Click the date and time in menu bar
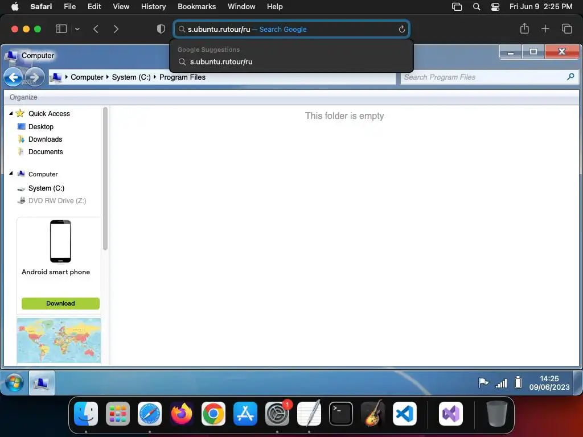The image size is (583, 437). point(541,7)
